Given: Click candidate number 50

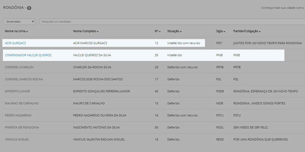Looking at the screenshot, I should tap(157, 127).
